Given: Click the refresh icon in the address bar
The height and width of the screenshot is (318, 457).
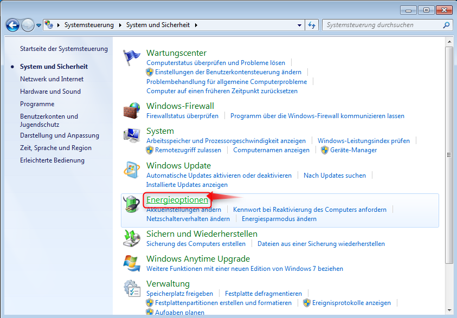Looking at the screenshot, I should pyautogui.click(x=311, y=24).
